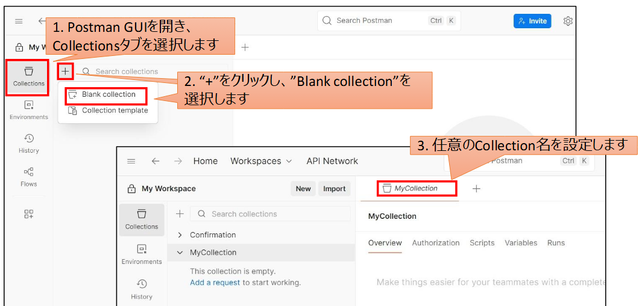Image resolution: width=642 pixels, height=306 pixels.
Task: Open new tab plus beside MyCollection tab
Action: [x=476, y=189]
